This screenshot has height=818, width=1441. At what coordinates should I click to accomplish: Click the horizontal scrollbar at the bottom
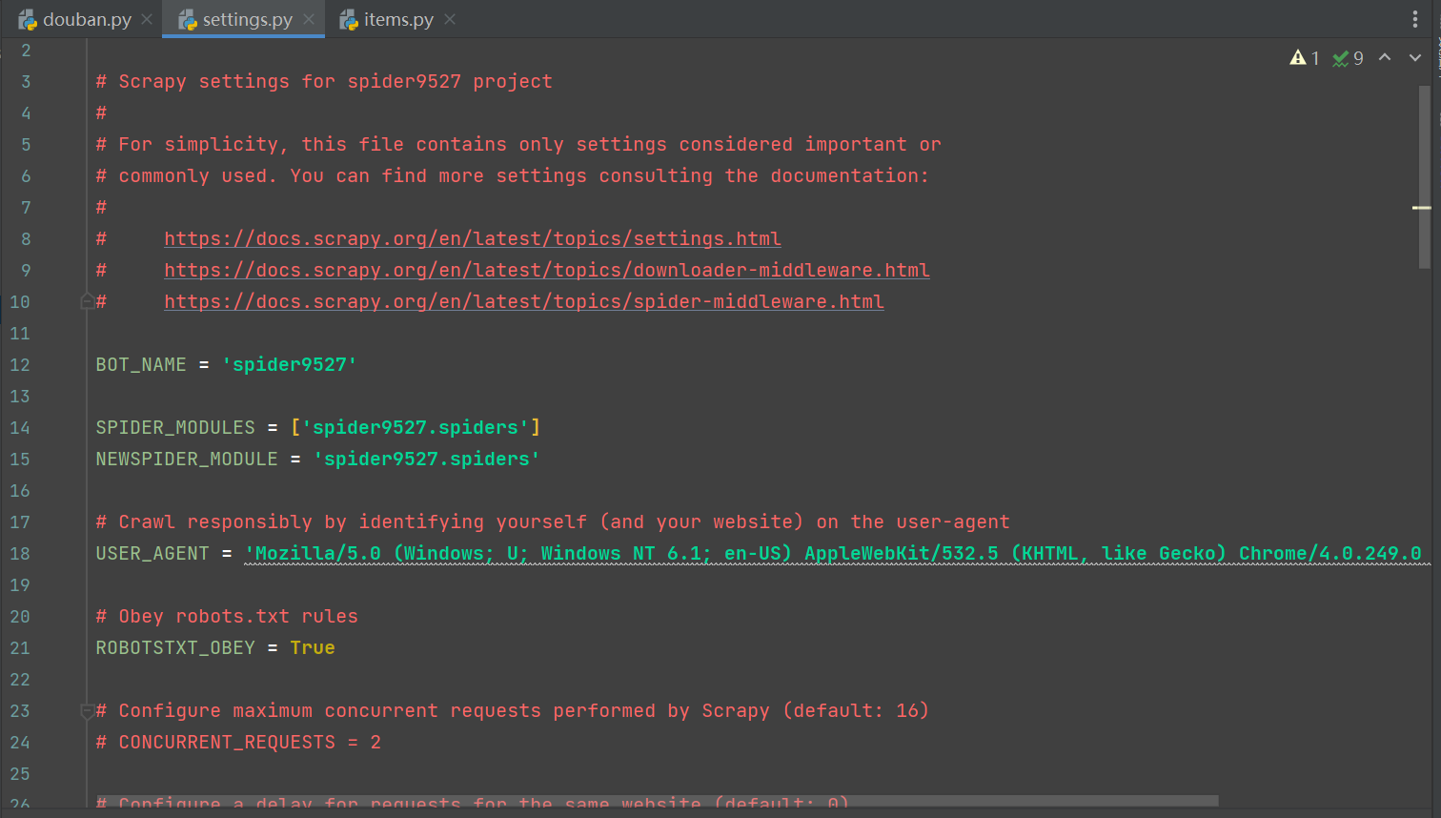[x=658, y=801]
